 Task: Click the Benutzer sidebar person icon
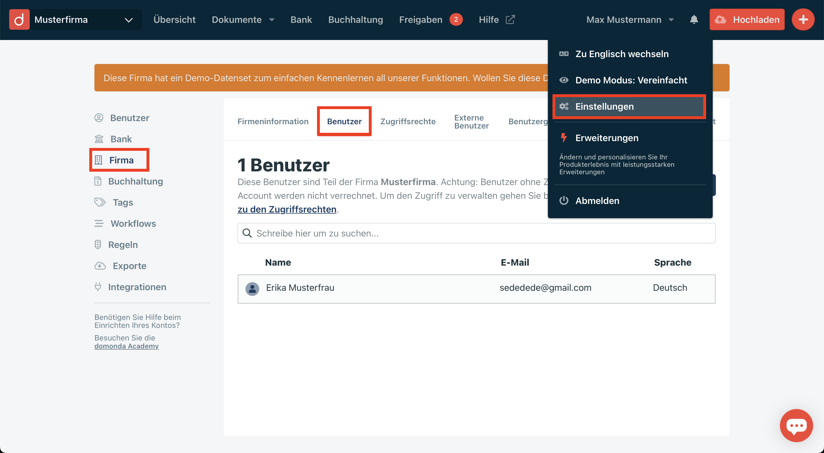[99, 118]
